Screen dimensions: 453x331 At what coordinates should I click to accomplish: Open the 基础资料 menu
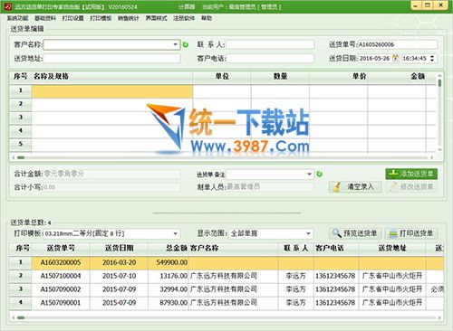45,18
